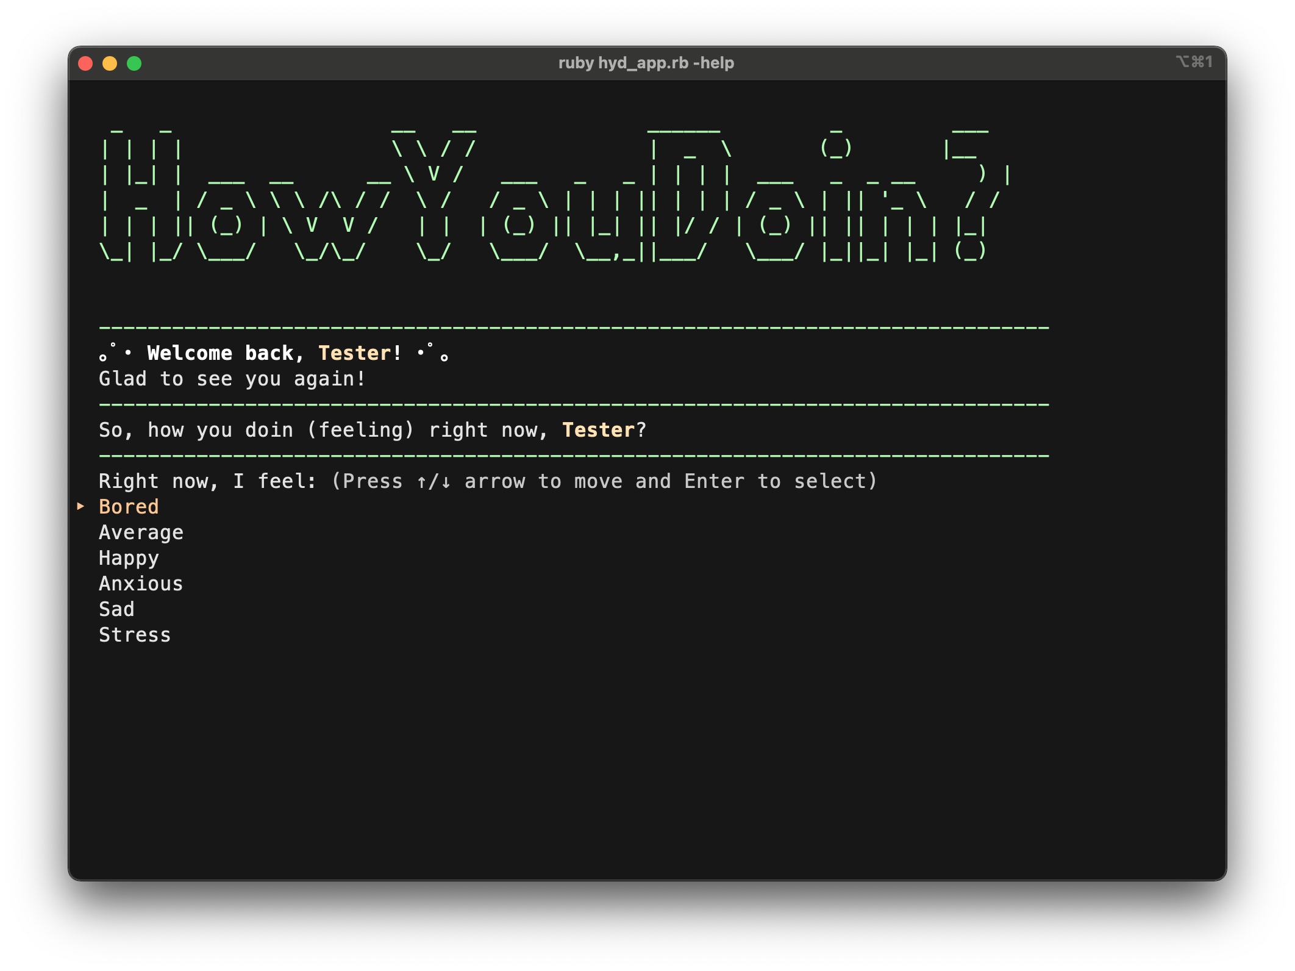Viewport: 1295px width, 971px height.
Task: Choose the Sad mood option
Action: 116,609
